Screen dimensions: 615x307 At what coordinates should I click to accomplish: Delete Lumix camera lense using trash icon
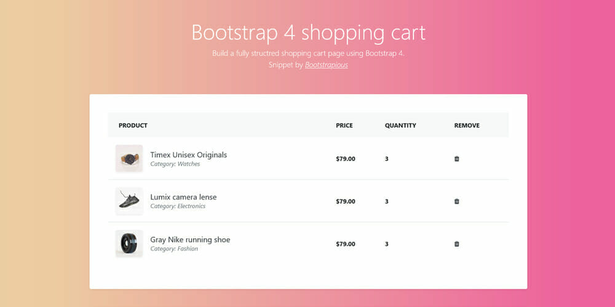[456, 201]
